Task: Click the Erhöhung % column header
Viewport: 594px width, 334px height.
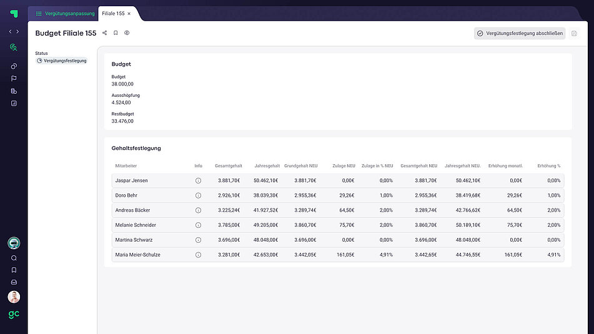Action: (x=548, y=166)
